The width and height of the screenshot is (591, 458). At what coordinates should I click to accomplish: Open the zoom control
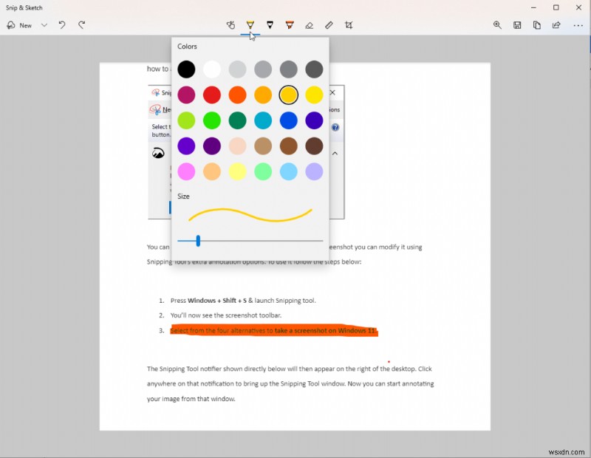click(x=497, y=25)
